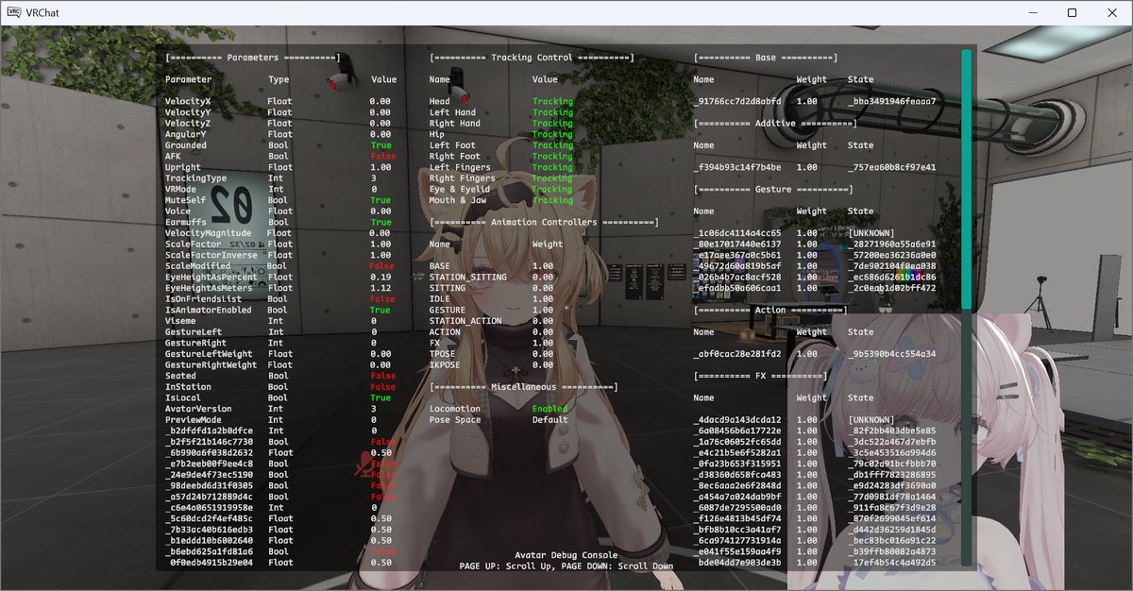This screenshot has height=591, width=1133.
Task: Select the TPOSE animation controller row
Action: pyautogui.click(x=492, y=354)
